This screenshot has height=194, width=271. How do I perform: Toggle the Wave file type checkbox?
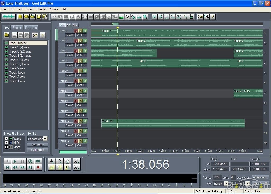(x=7, y=139)
